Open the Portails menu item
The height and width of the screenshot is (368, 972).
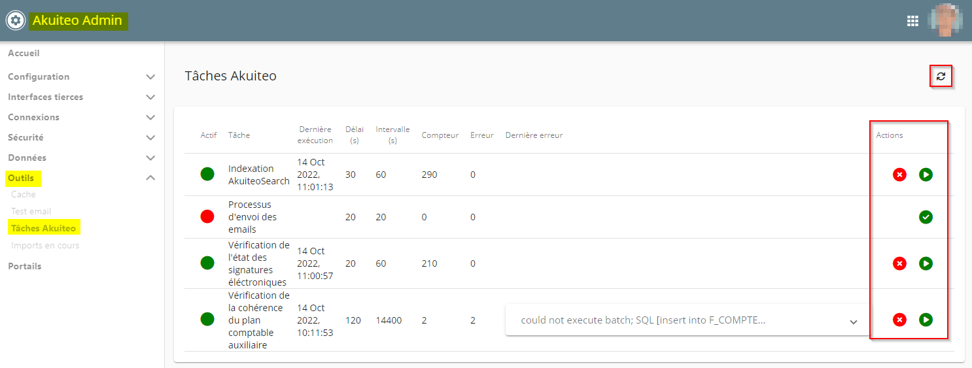point(24,266)
